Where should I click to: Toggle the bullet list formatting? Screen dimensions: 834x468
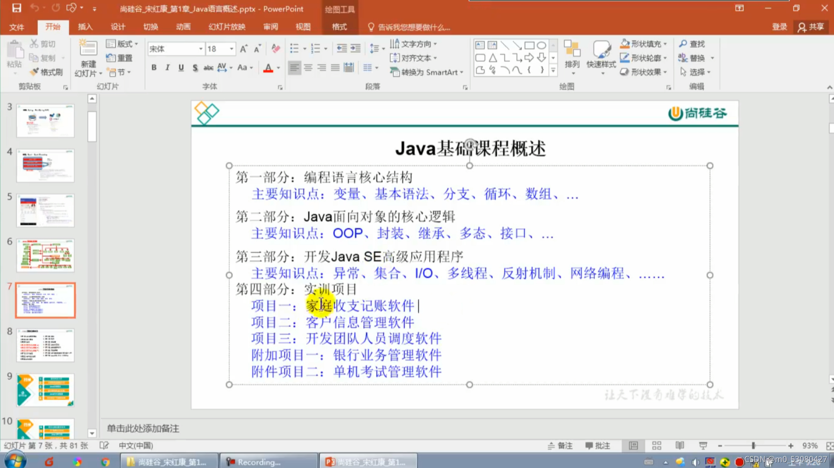click(295, 48)
